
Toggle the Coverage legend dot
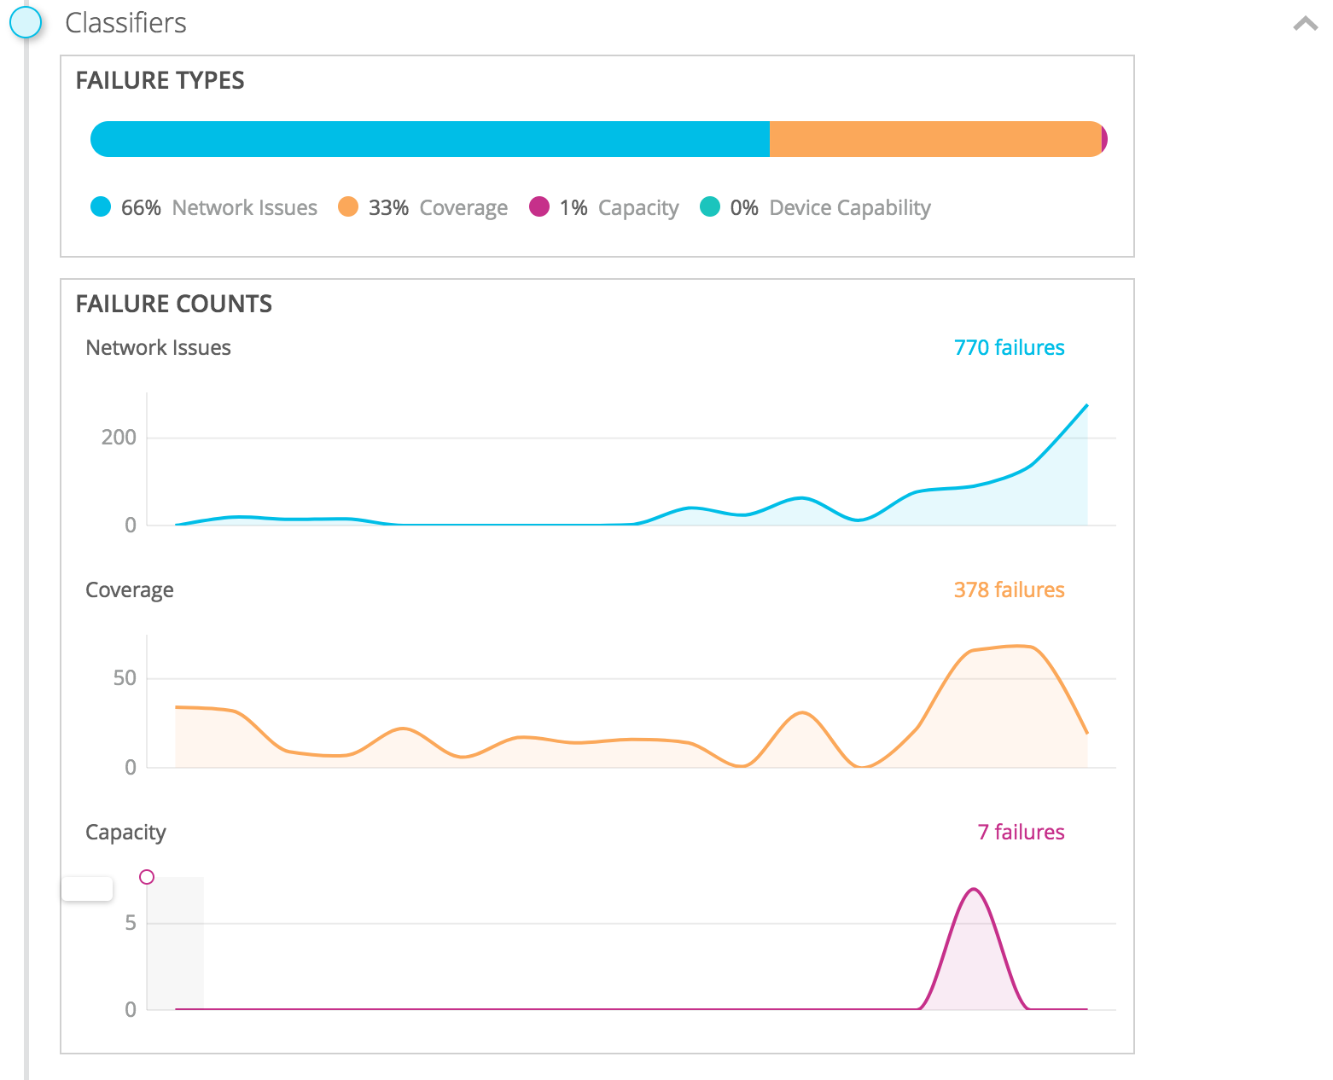point(348,207)
